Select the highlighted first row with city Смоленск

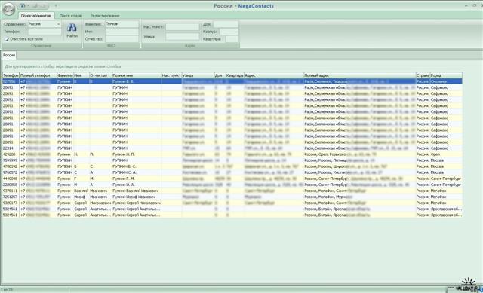pyautogui.click(x=232, y=81)
